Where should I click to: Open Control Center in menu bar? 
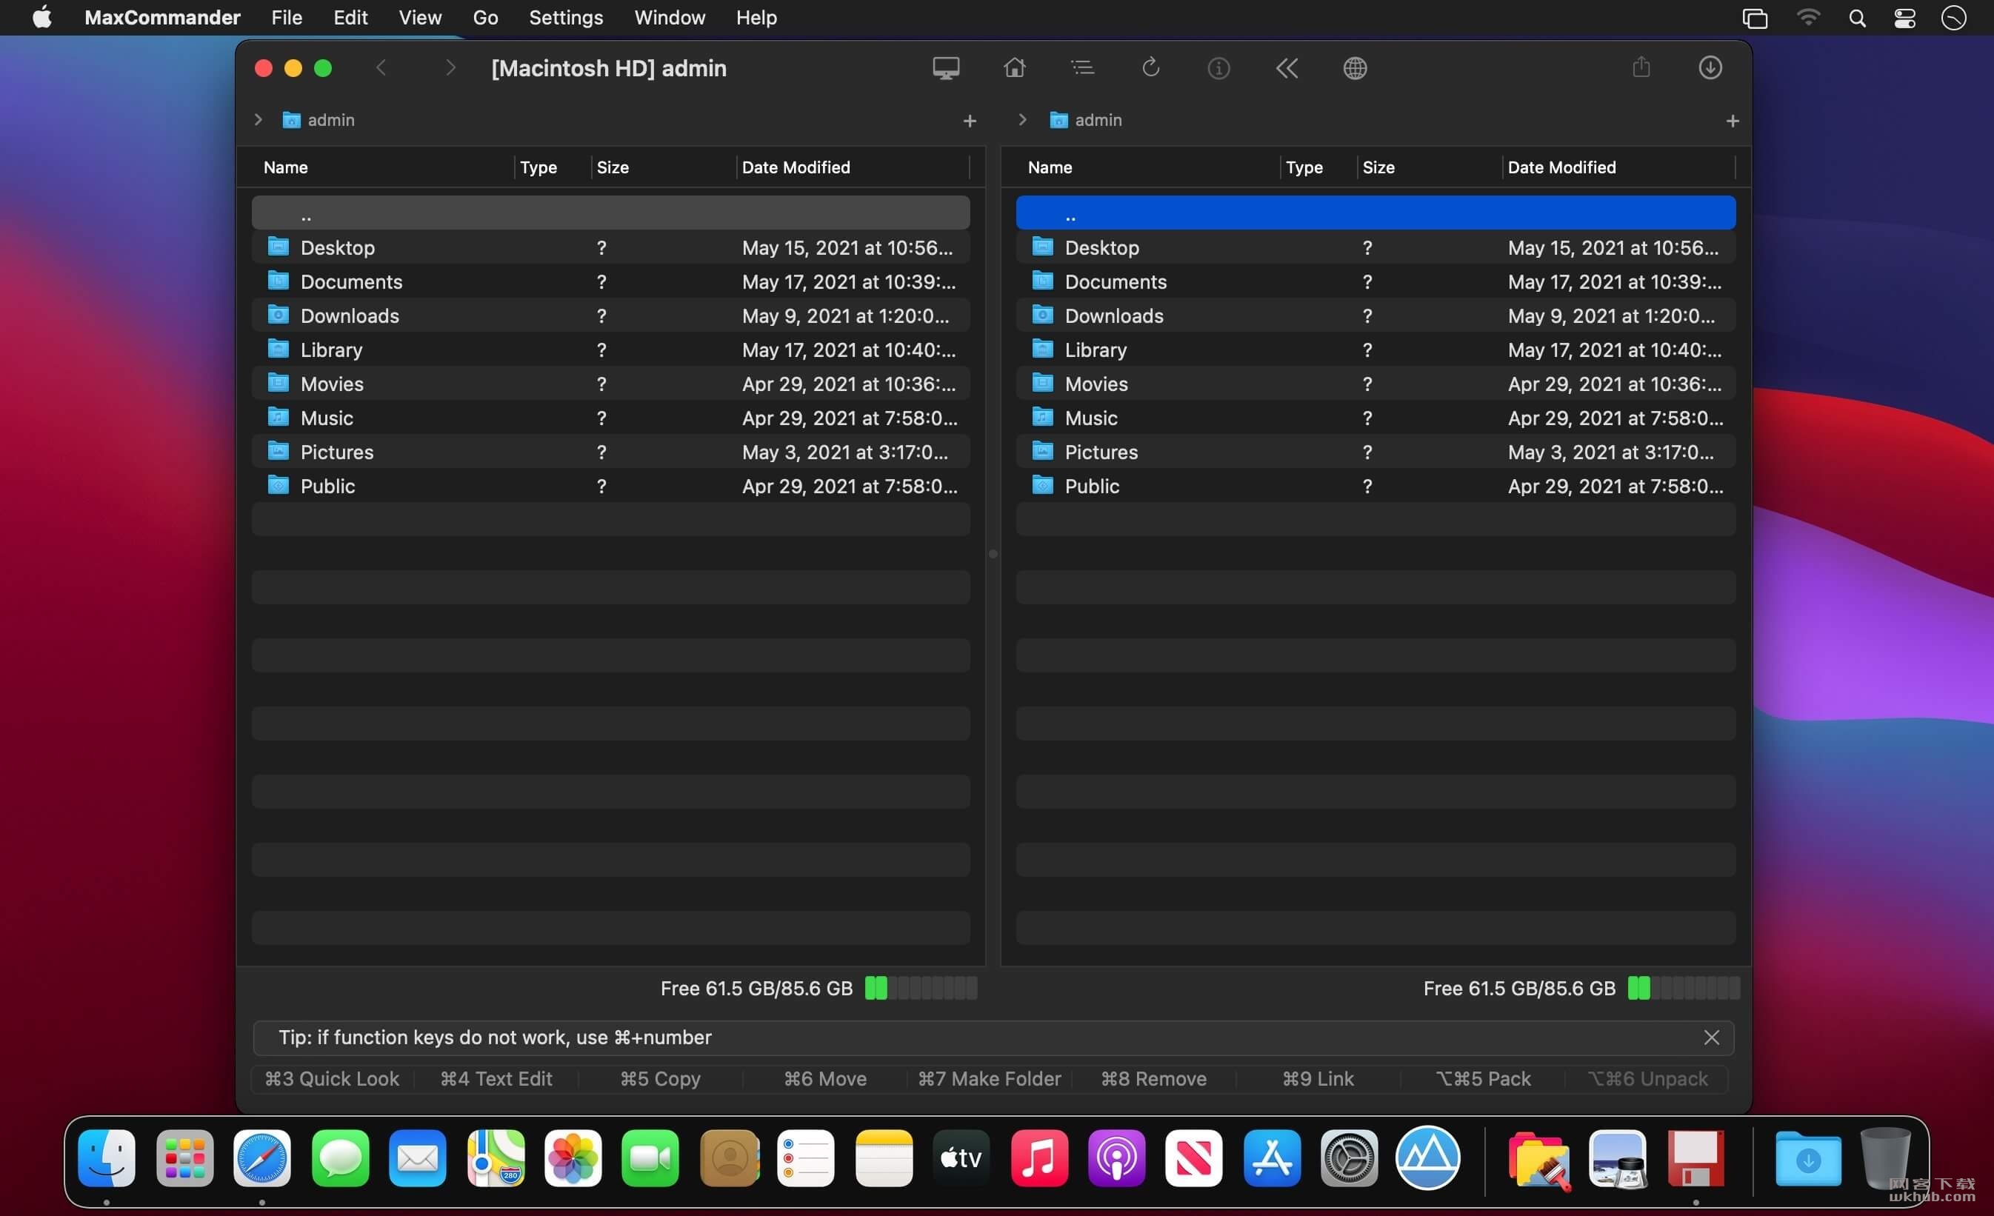1904,18
